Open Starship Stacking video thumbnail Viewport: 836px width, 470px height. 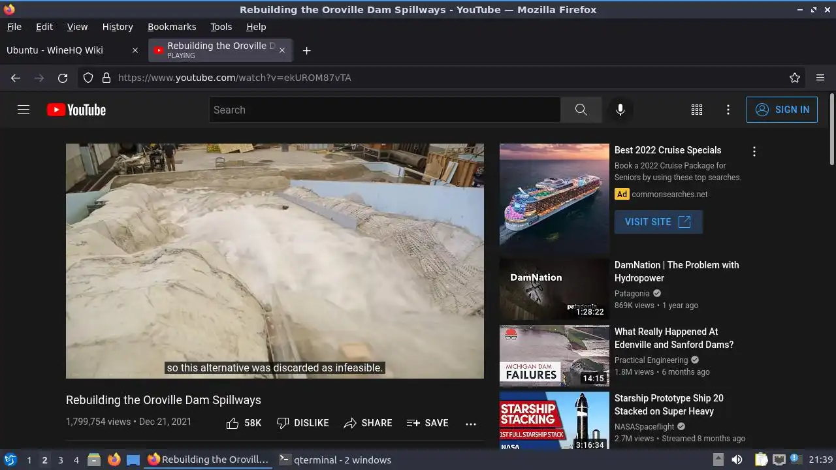pos(555,420)
